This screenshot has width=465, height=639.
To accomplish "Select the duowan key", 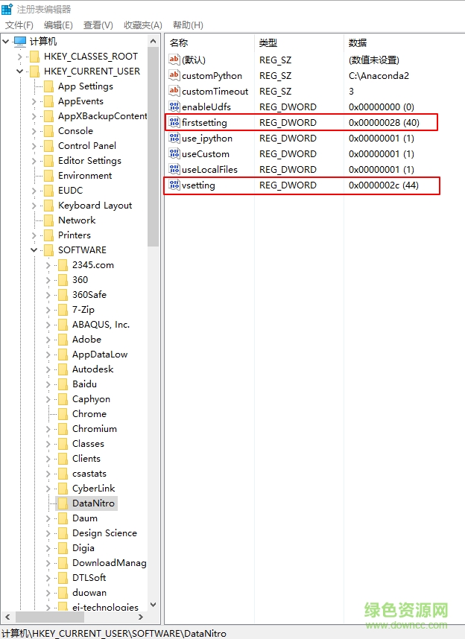I will pos(89,593).
